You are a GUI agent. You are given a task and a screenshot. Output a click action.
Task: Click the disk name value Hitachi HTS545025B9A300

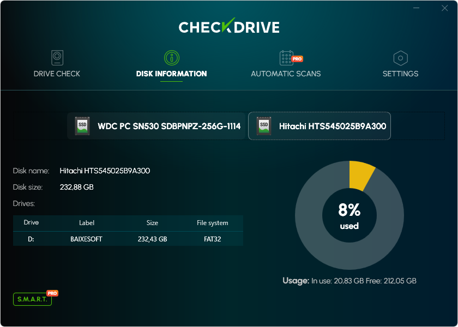point(105,171)
